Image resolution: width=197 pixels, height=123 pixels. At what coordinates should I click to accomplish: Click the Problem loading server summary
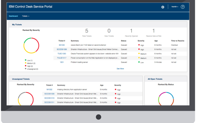(79, 62)
